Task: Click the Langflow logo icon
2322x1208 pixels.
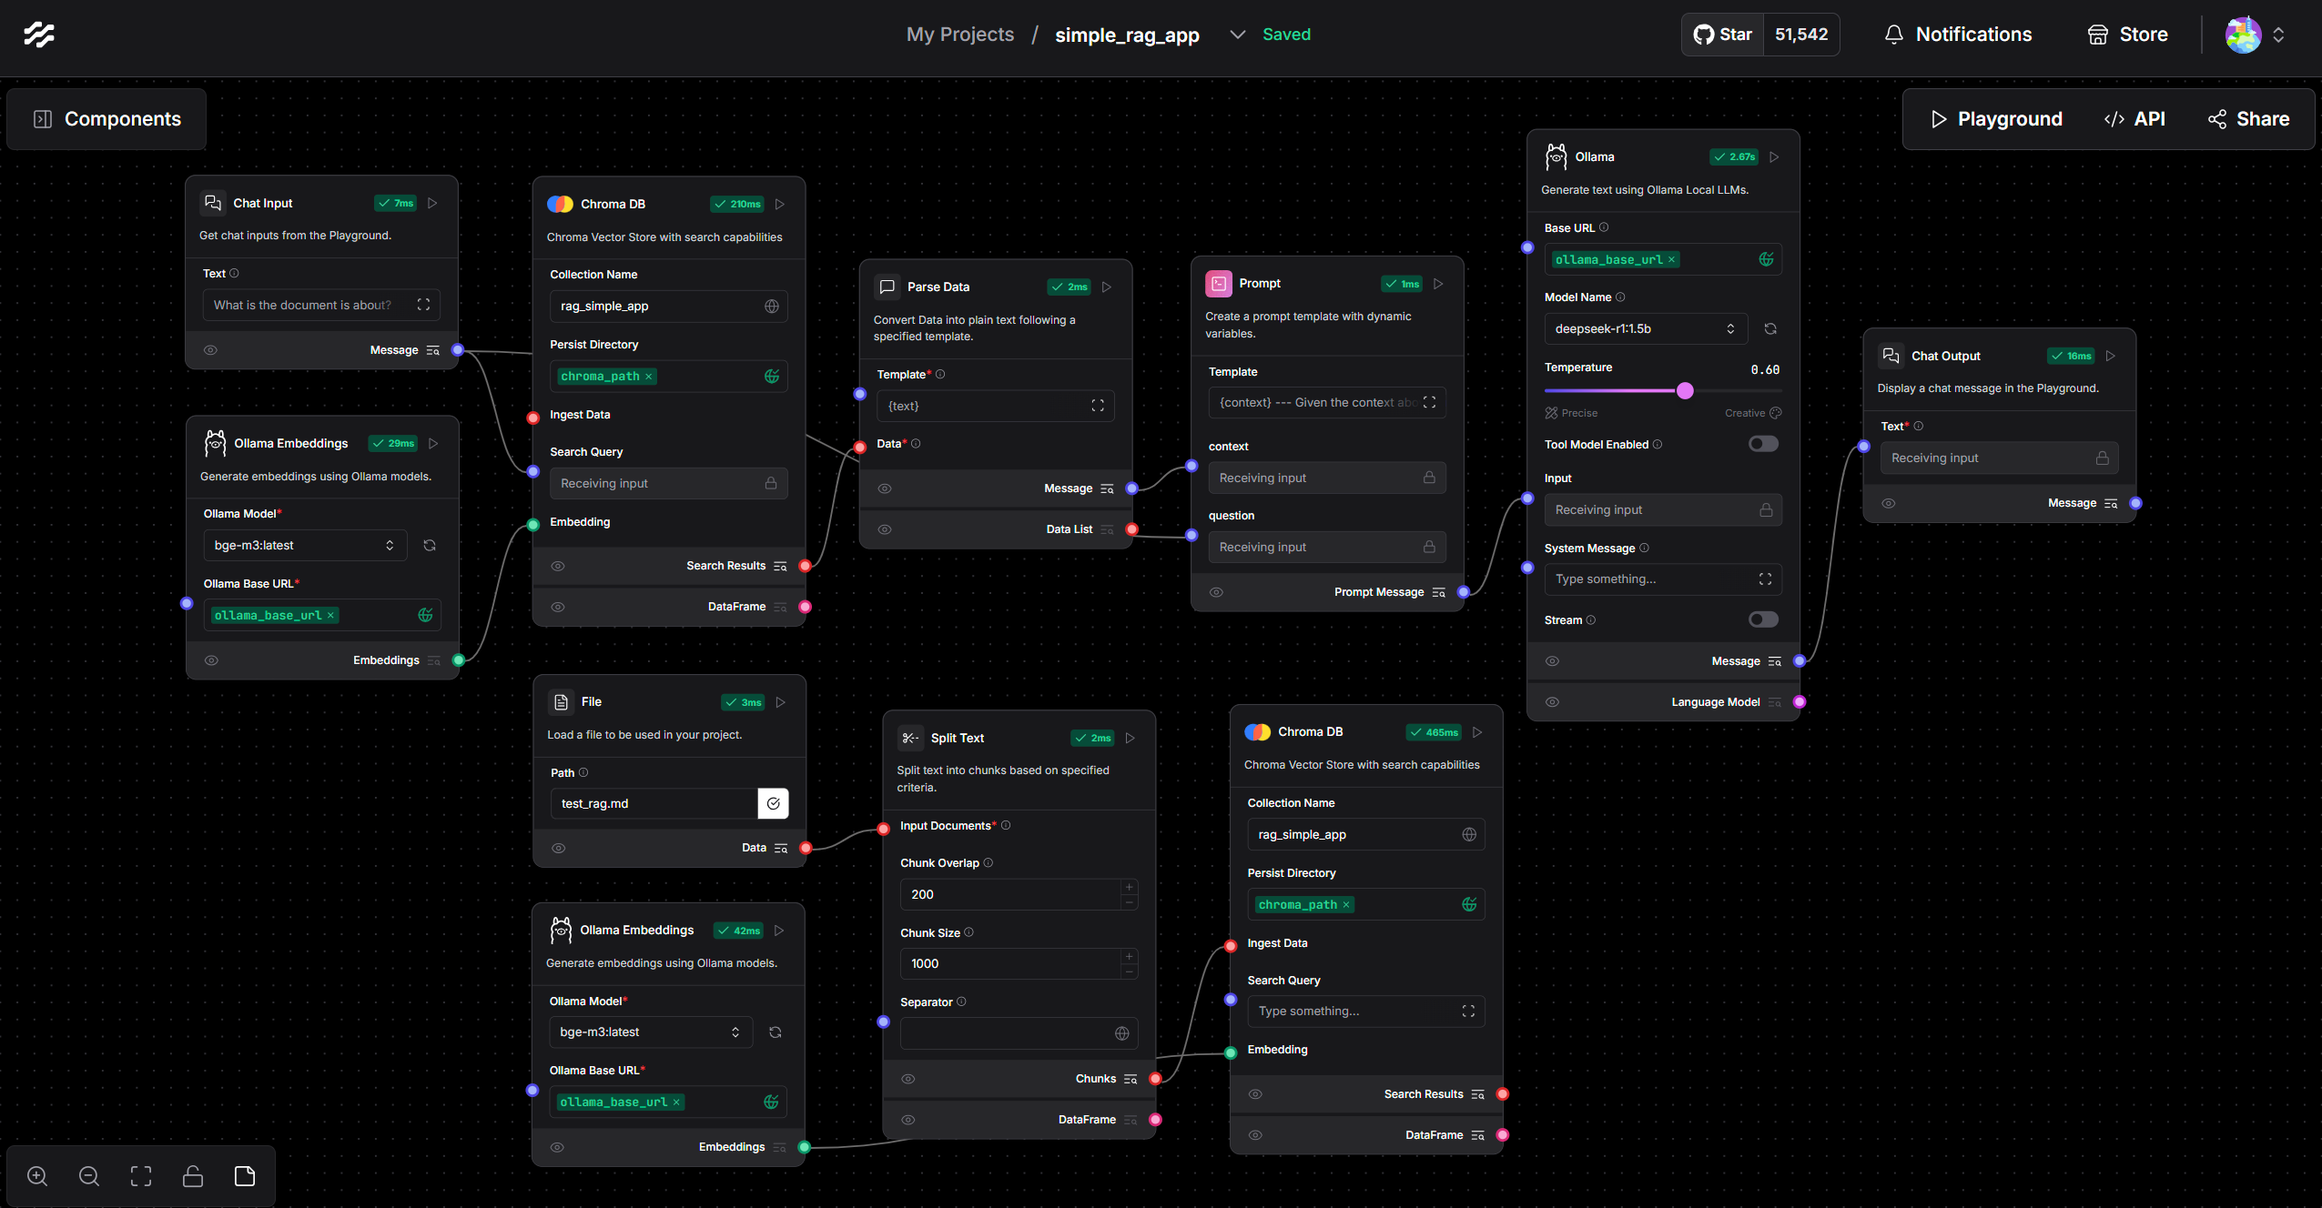Action: (x=38, y=35)
